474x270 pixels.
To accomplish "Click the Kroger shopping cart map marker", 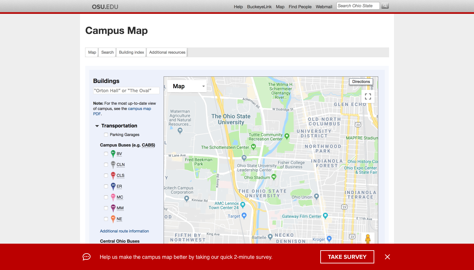I will tap(329, 239).
